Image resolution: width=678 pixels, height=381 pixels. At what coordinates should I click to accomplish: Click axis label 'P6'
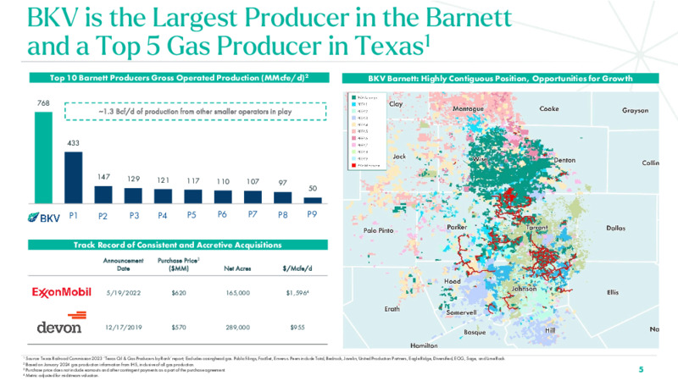[x=222, y=214]
